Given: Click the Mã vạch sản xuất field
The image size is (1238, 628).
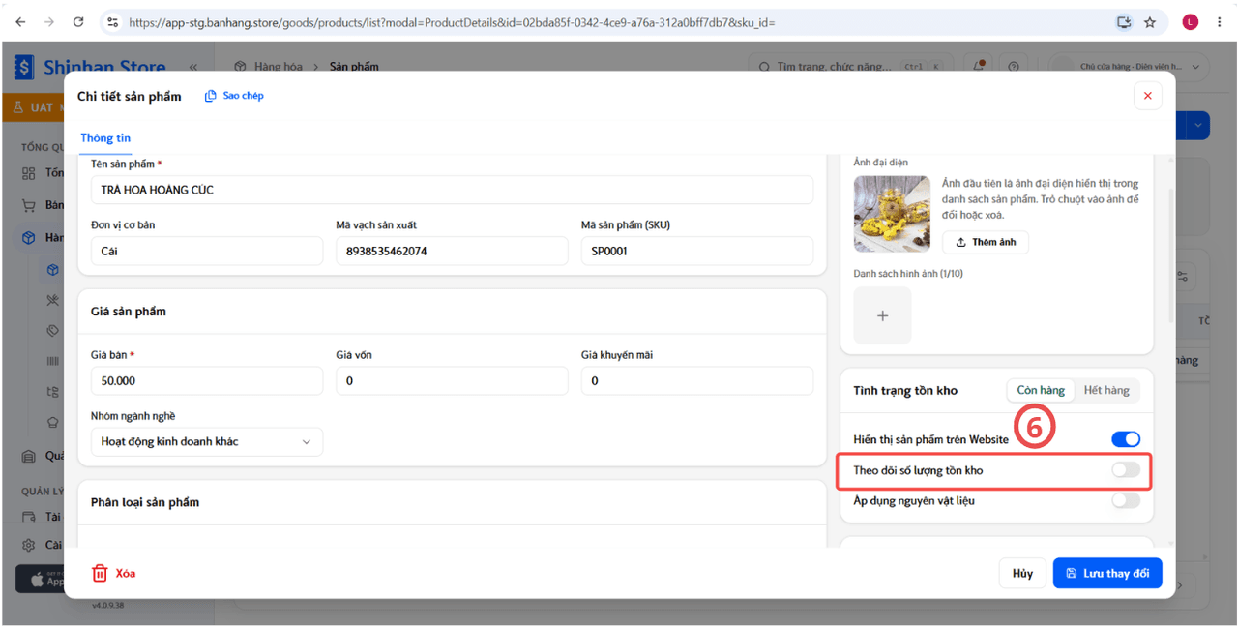Looking at the screenshot, I should (452, 251).
